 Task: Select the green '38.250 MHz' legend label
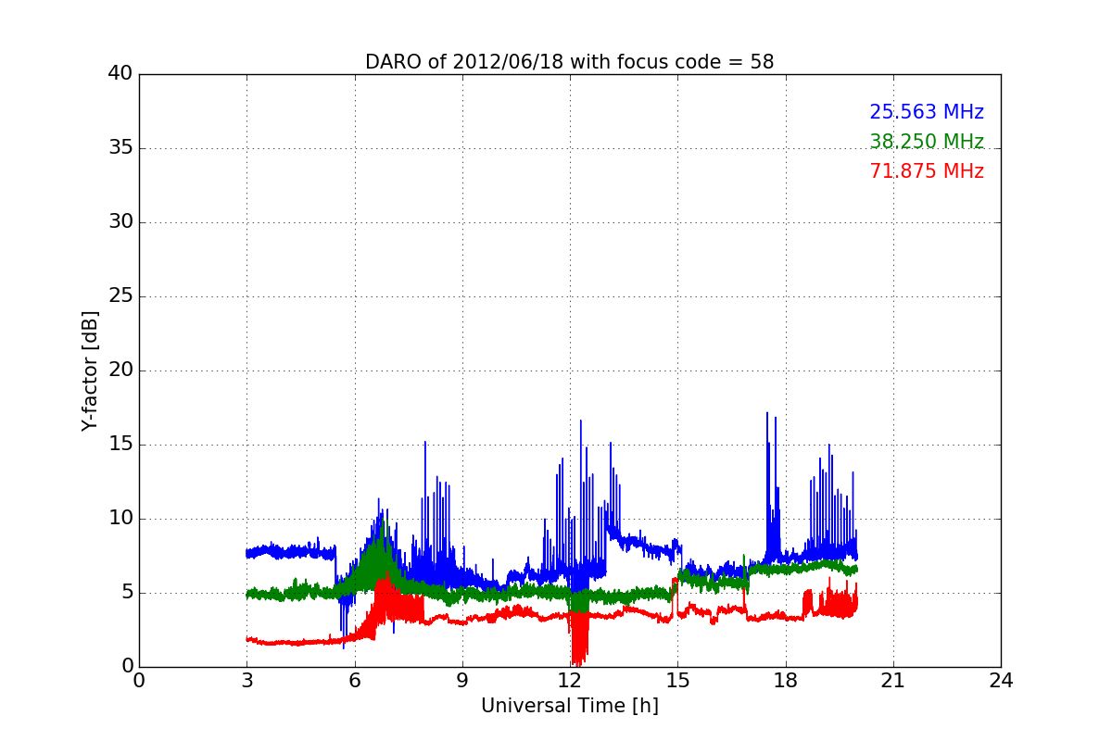[x=927, y=142]
